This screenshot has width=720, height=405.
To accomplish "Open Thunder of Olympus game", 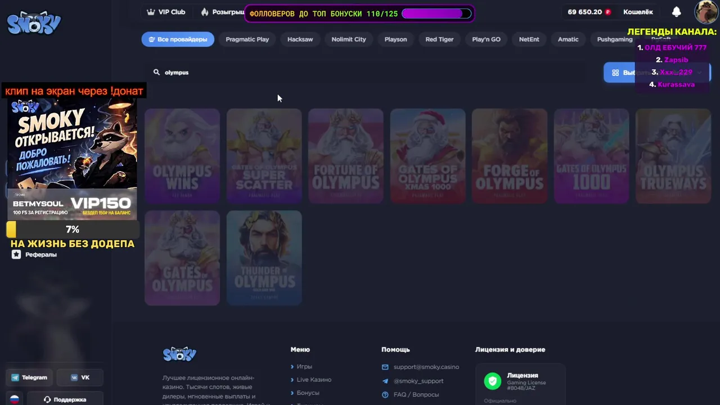I will [x=264, y=258].
